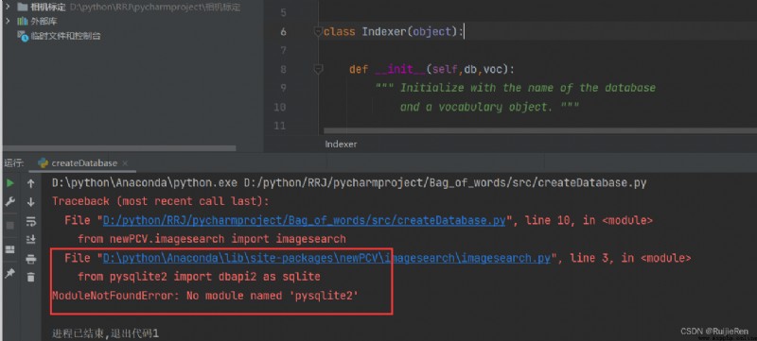The width and height of the screenshot is (757, 341).
Task: Click 'from pysqlite2 import dbapi2' line
Action: tap(199, 277)
